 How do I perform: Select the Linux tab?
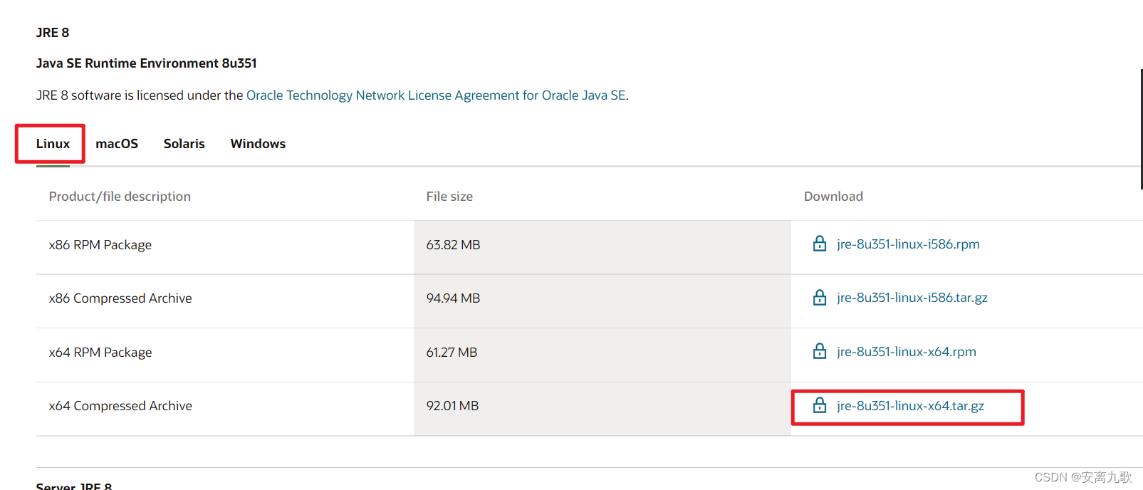coord(53,144)
